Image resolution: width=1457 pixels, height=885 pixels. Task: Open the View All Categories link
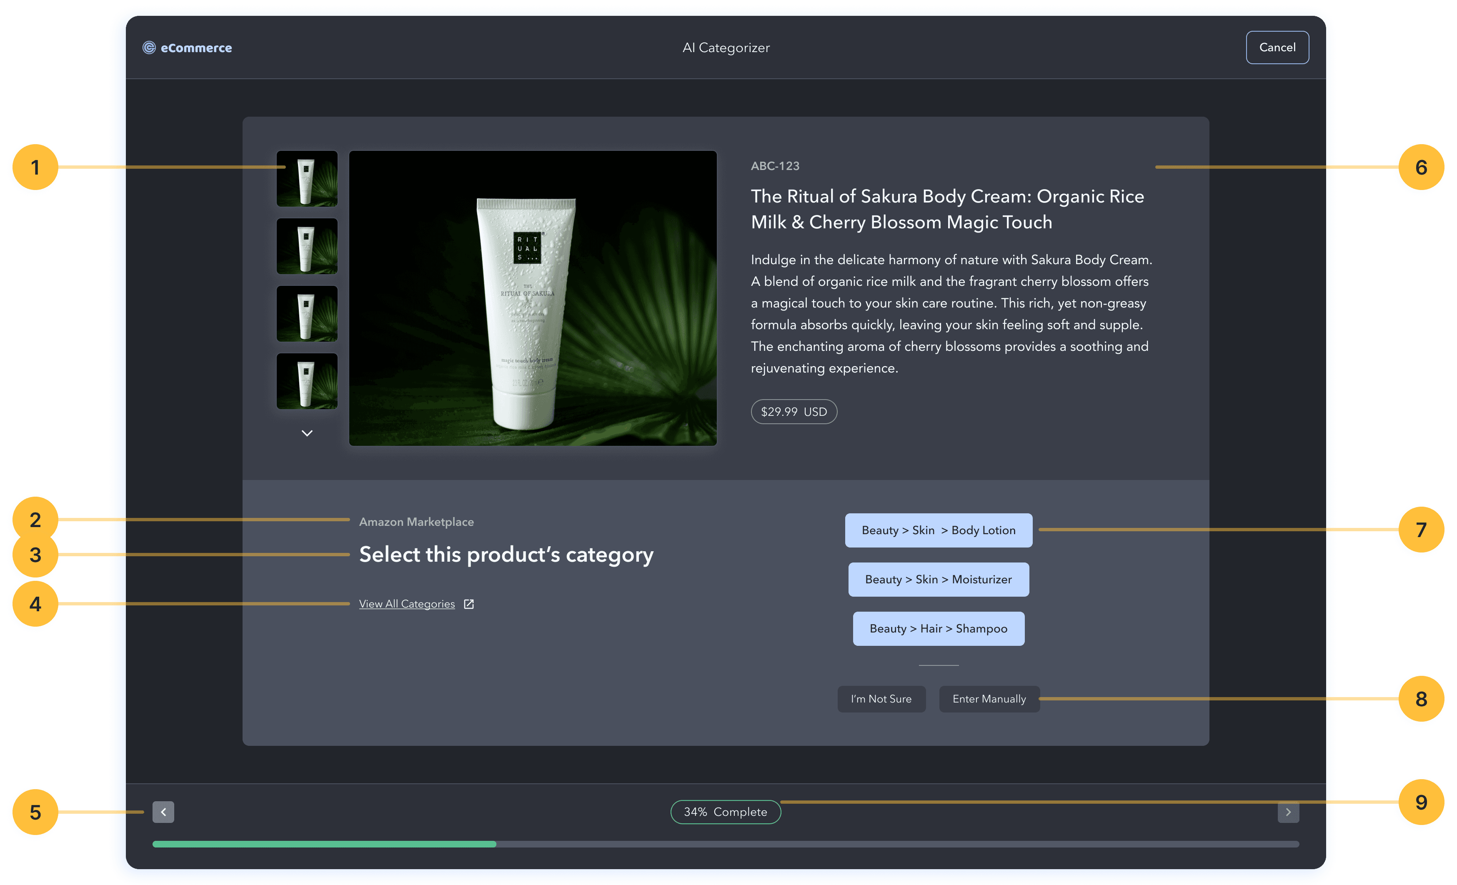407,604
